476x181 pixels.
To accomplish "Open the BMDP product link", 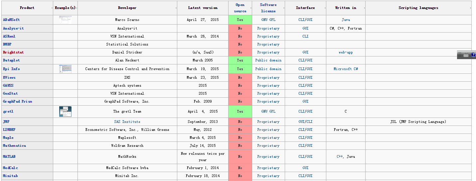I will coord(7,44).
